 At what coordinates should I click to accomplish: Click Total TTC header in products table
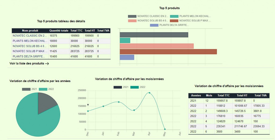click(77, 30)
